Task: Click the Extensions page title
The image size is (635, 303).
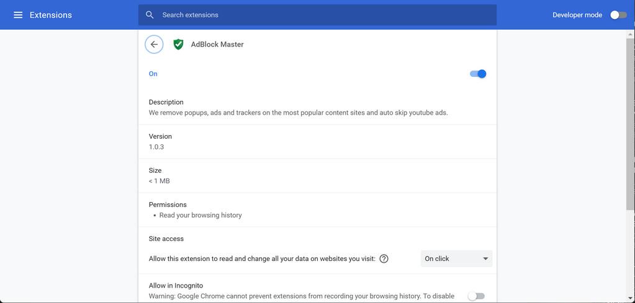Action: click(51, 15)
